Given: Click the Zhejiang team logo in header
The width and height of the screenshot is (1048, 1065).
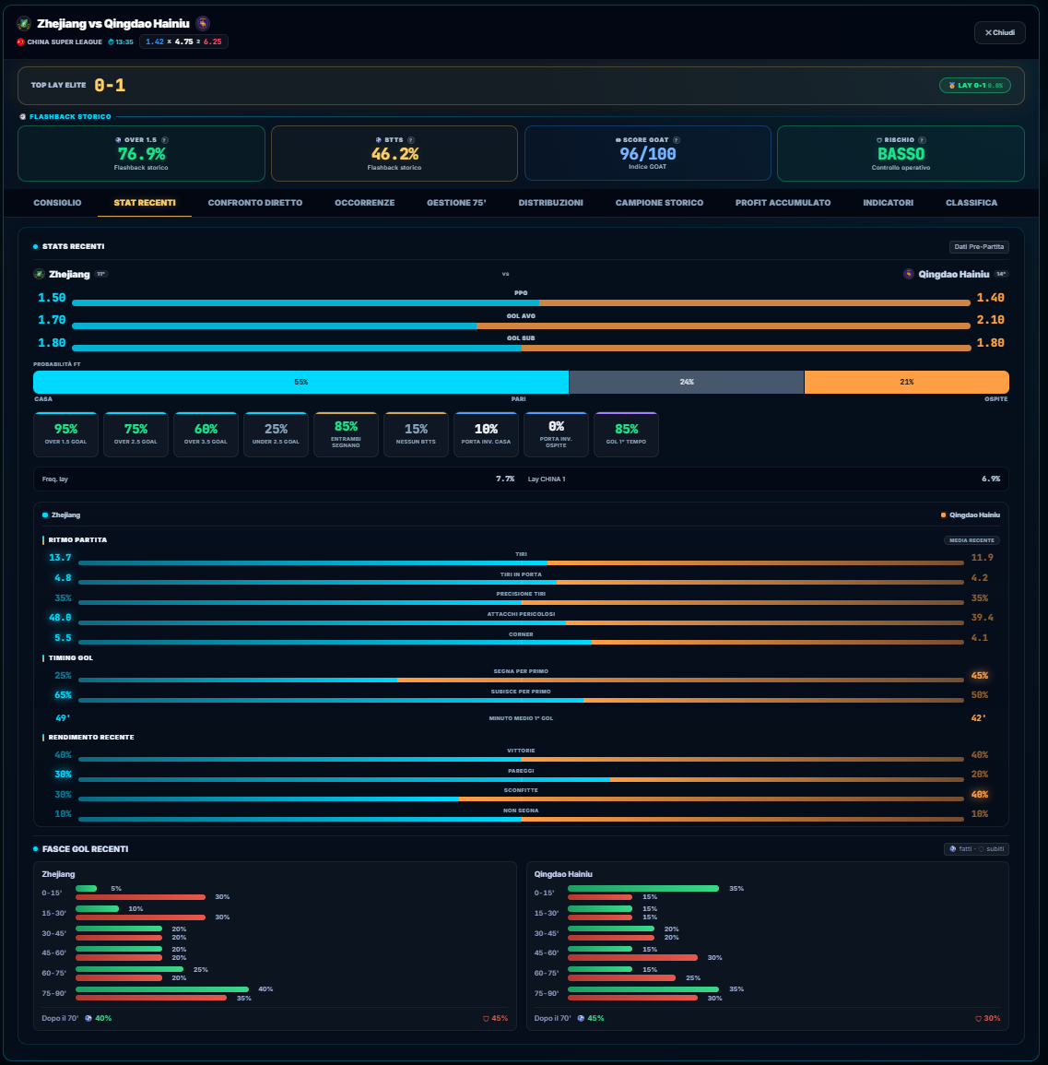Looking at the screenshot, I should click(x=24, y=24).
